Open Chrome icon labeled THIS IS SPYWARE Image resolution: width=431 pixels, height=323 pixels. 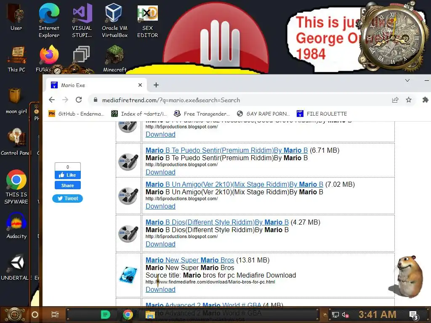tap(16, 187)
